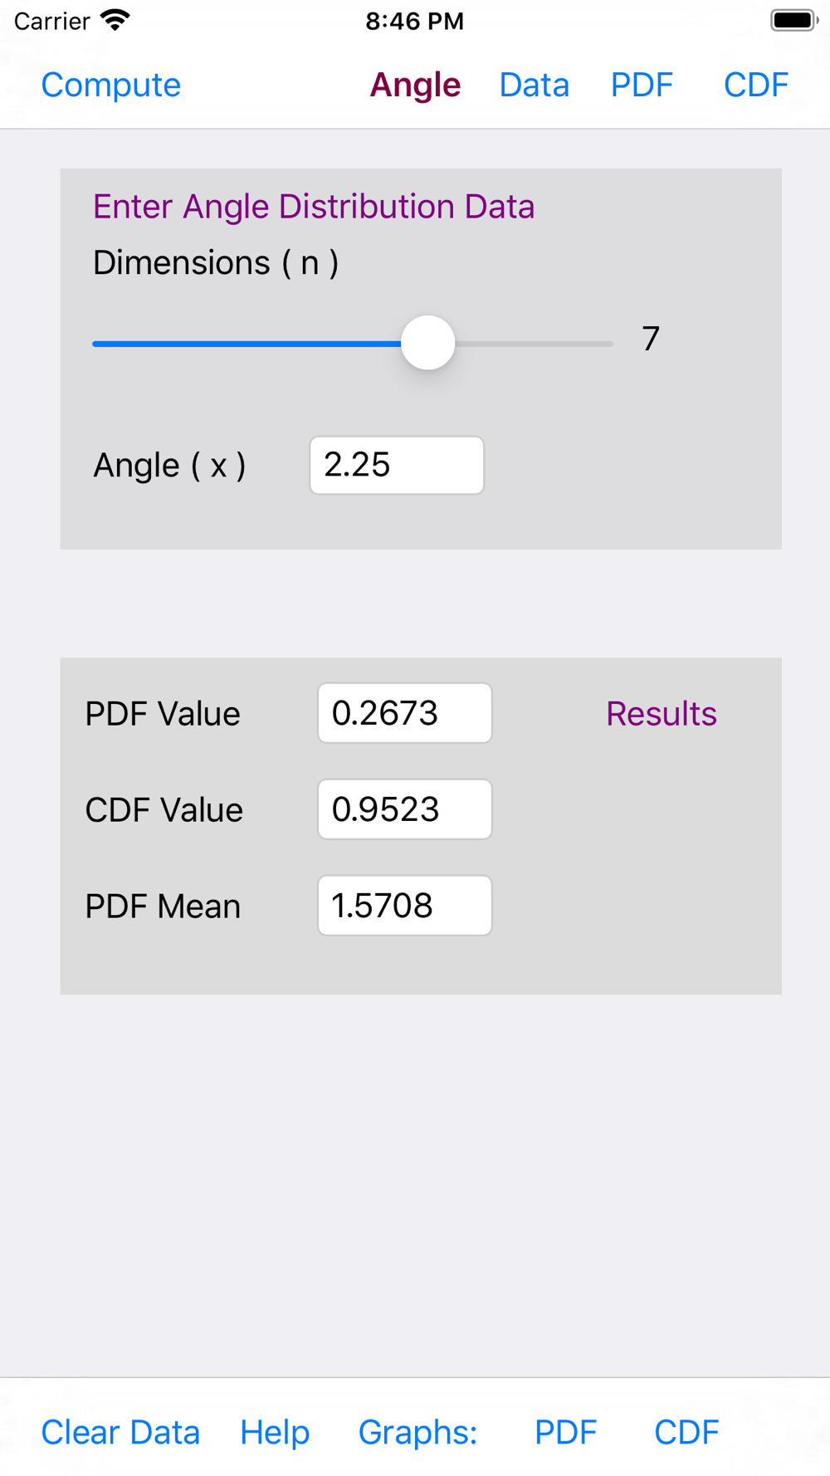Show the CDF graph from bottom bar
Viewport: 830px width, 1476px height.
(x=686, y=1432)
